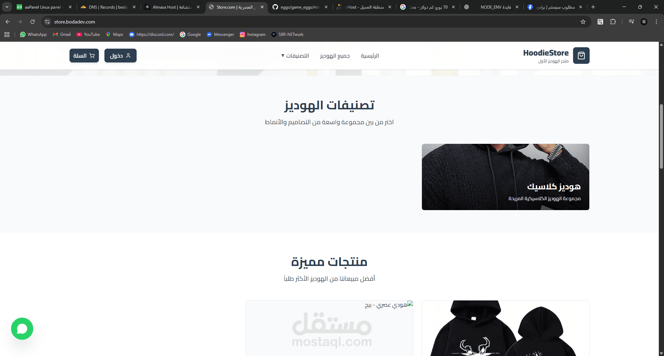Open the green chat bubble widget
664x356 pixels.
pos(22,329)
